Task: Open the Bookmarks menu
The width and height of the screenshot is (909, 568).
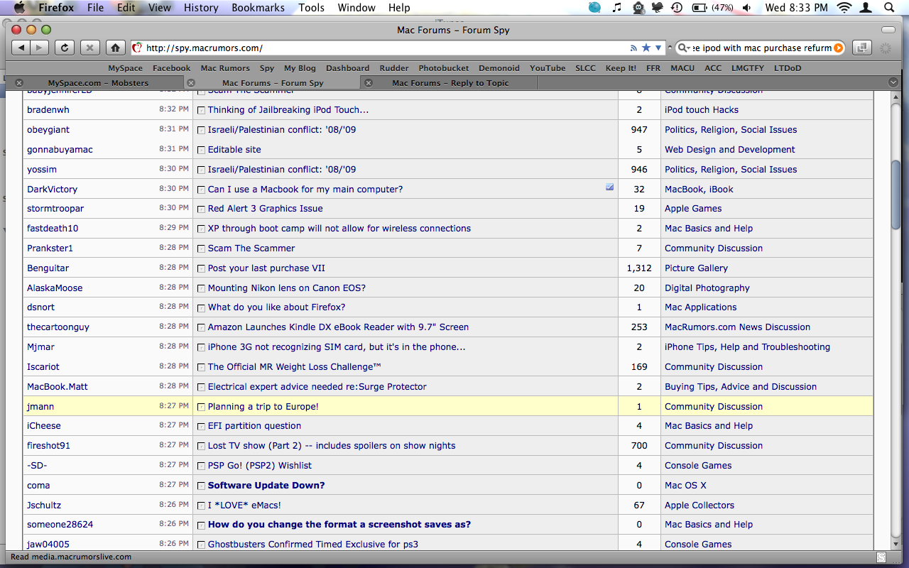Action: click(258, 8)
